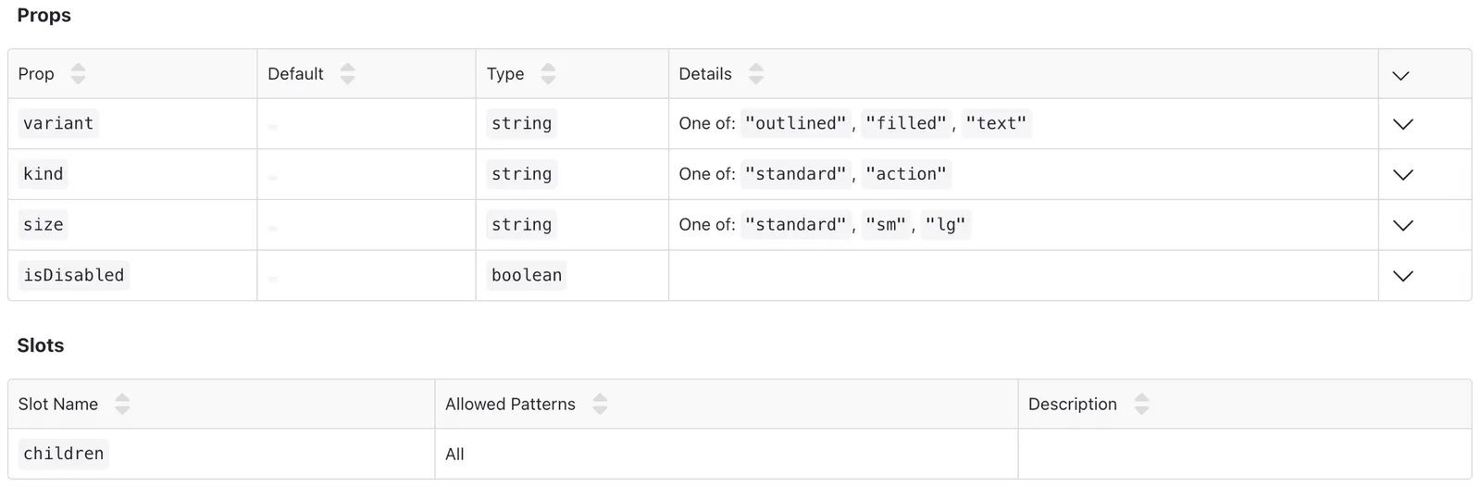Click the "outlined" variant value
The height and width of the screenshot is (487, 1481).
tap(796, 123)
